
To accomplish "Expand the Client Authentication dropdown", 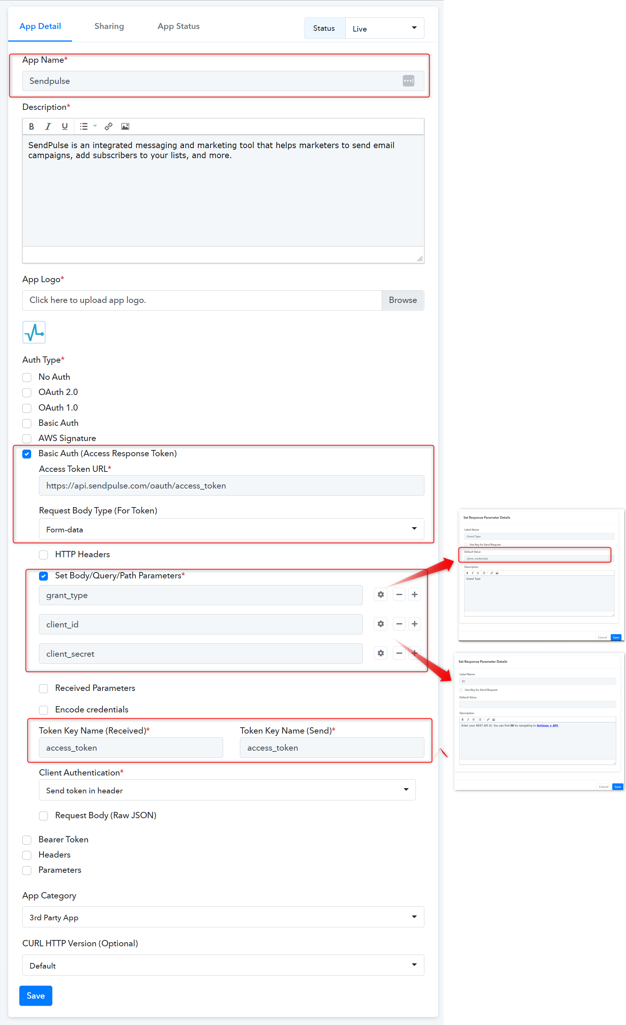I will [x=228, y=790].
